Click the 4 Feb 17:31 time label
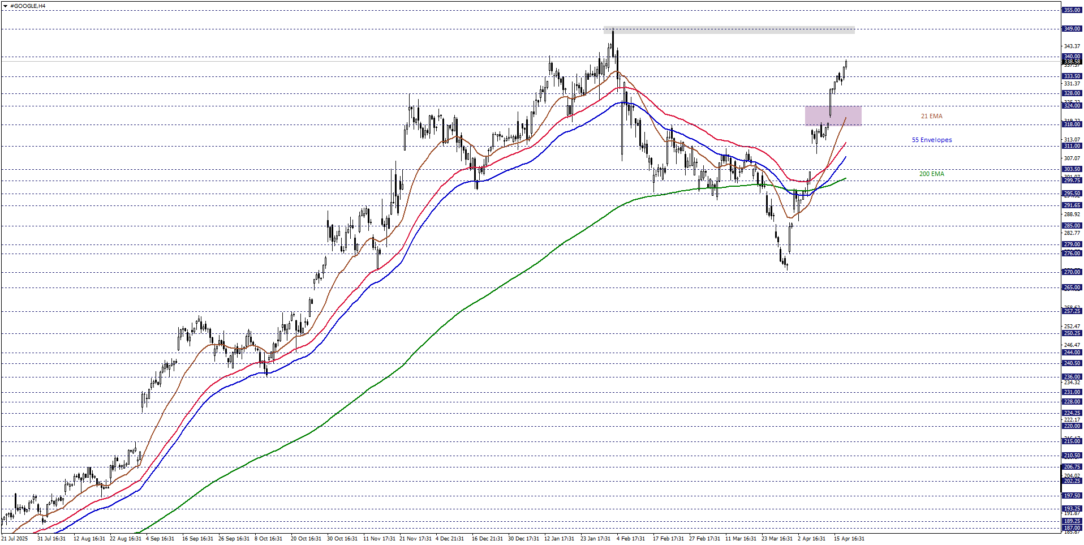1084x545 pixels. point(630,539)
